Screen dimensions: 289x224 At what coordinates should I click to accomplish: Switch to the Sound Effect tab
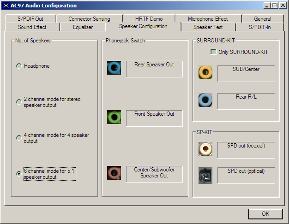coord(32,27)
